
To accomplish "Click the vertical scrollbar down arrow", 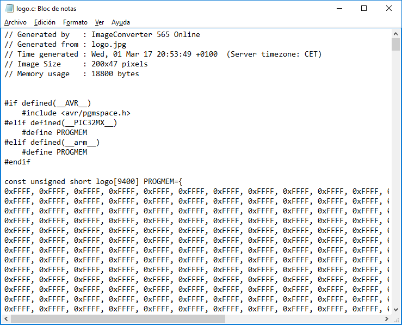I will click(x=395, y=309).
